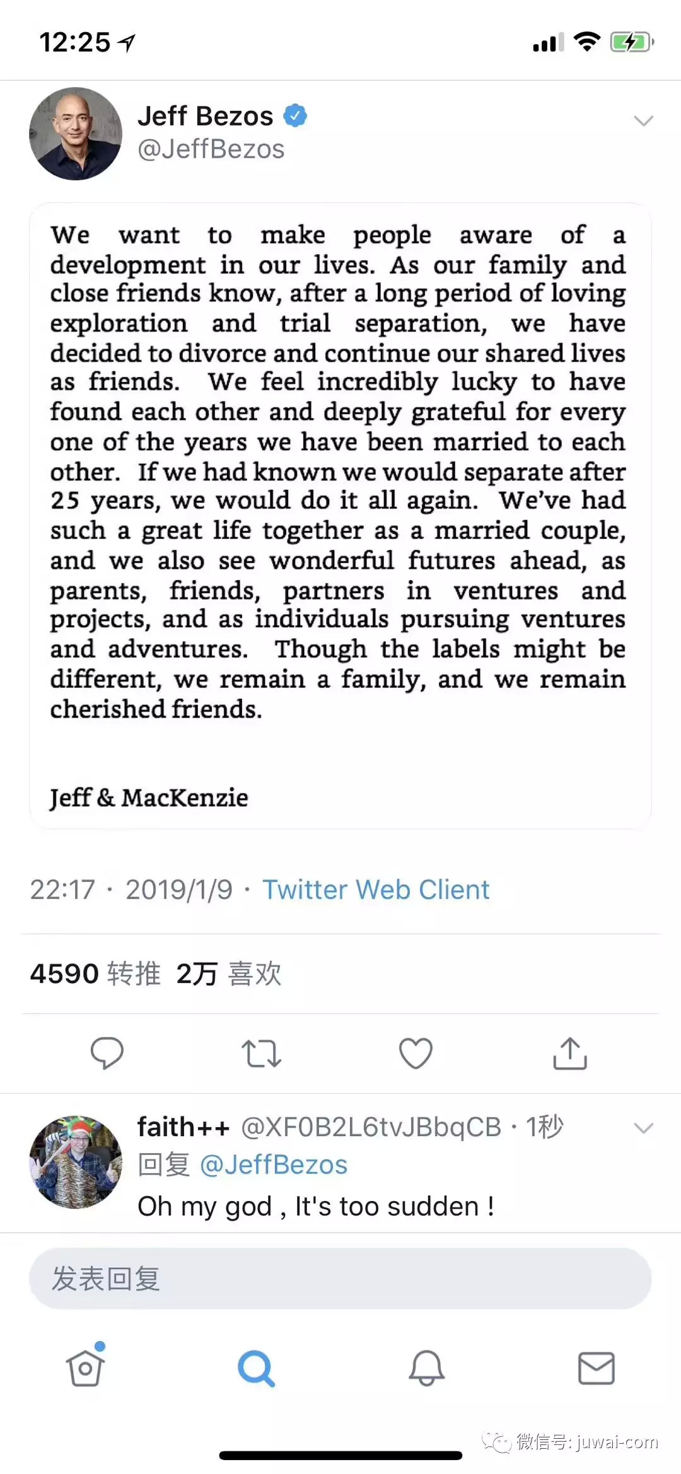Open faith++ user avatar
681x1474 pixels.
(76, 1161)
